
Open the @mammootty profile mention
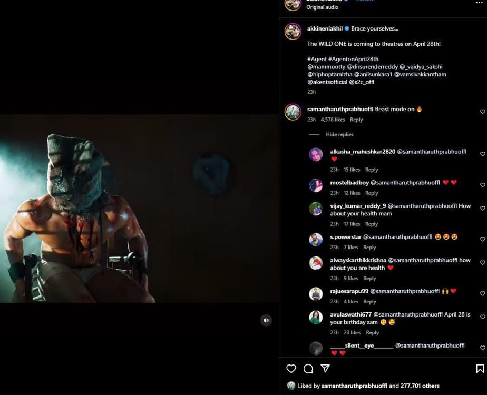[x=326, y=67]
